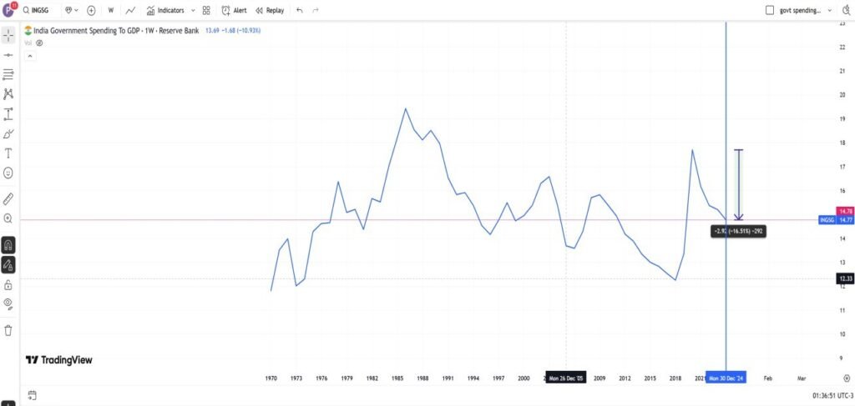Start bar Replay mode
The image size is (855, 406).
269,11
